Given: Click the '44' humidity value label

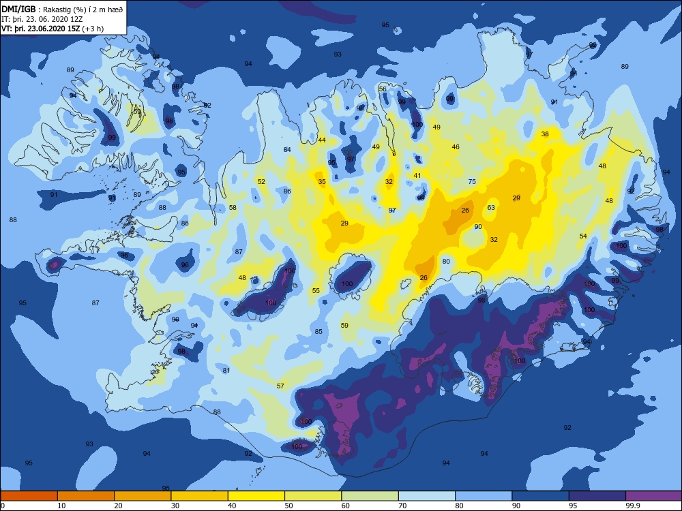Looking at the screenshot, I should [x=322, y=140].
